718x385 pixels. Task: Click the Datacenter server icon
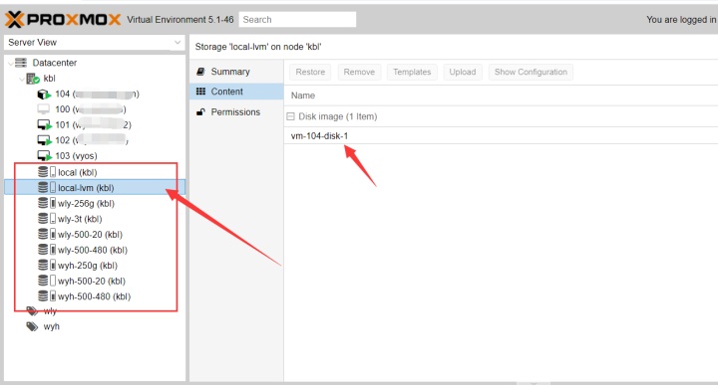click(x=21, y=63)
